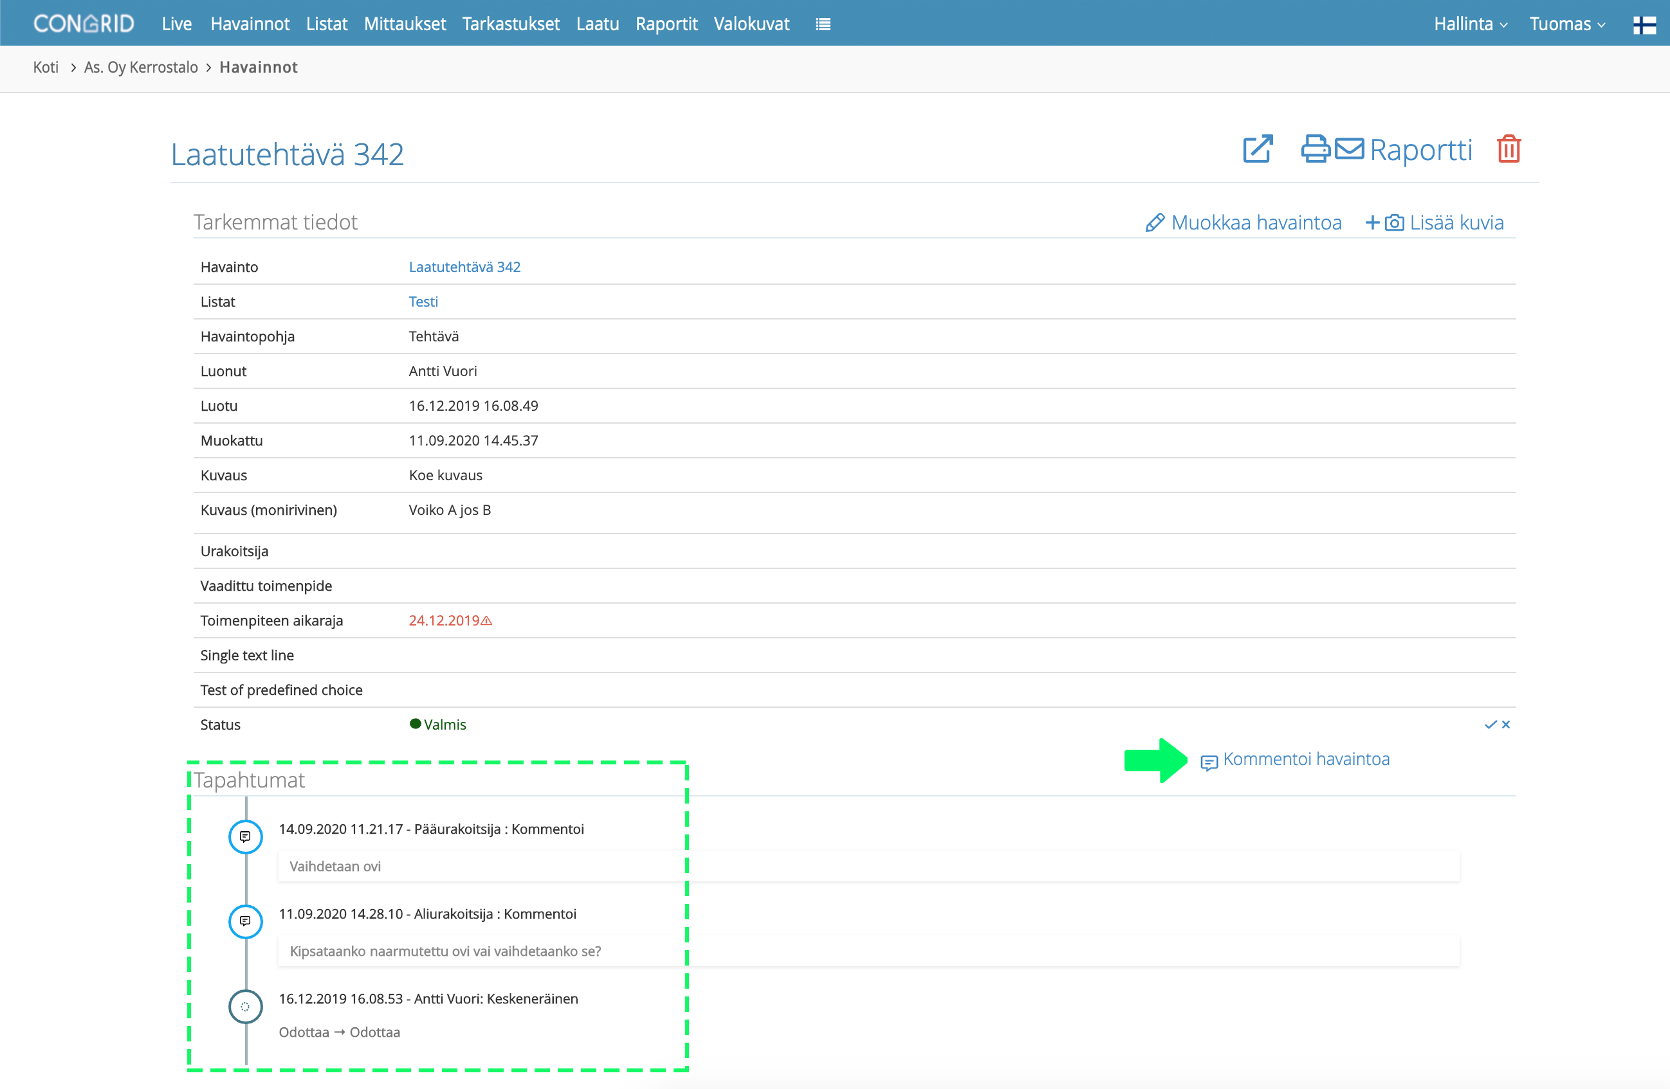Click the Havainnot breadcrumb
Screen dimensions: 1670x1089
point(259,67)
